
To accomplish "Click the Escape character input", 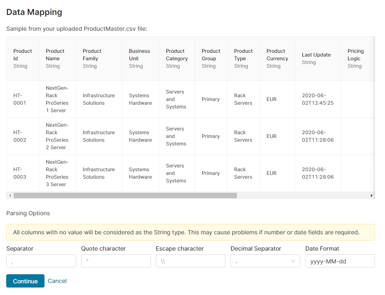I will click(190, 261).
